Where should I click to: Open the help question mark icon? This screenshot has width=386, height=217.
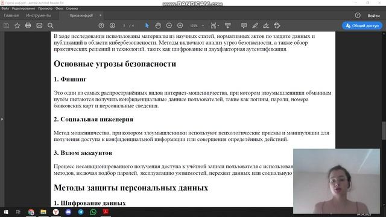coord(358,15)
